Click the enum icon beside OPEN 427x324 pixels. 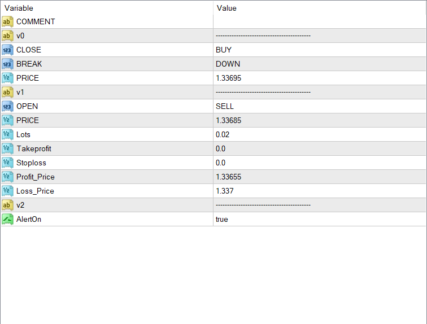pyautogui.click(x=7, y=106)
